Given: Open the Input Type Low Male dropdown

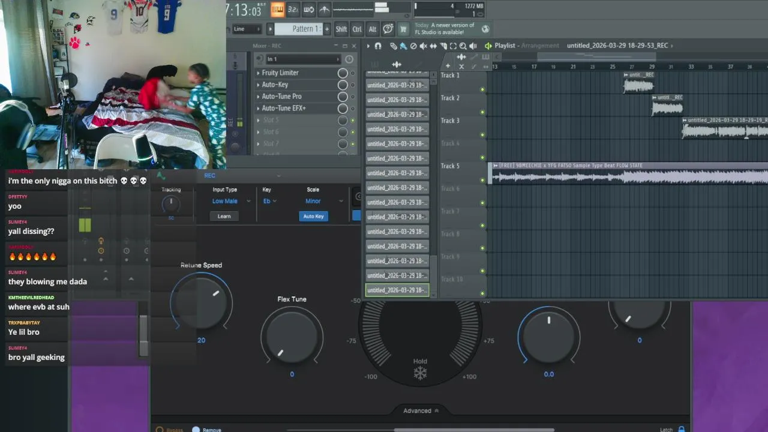Looking at the screenshot, I should [231, 201].
